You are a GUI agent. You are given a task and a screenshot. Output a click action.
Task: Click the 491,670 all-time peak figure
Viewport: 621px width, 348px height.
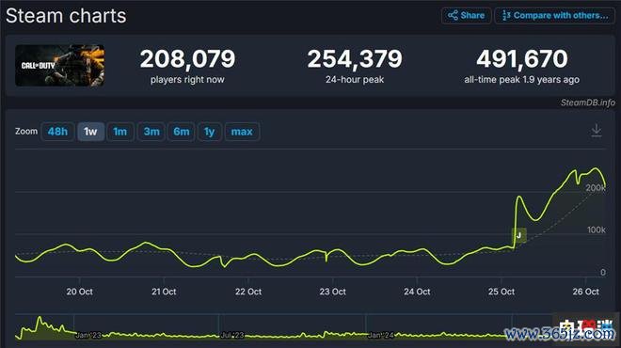tap(522, 58)
